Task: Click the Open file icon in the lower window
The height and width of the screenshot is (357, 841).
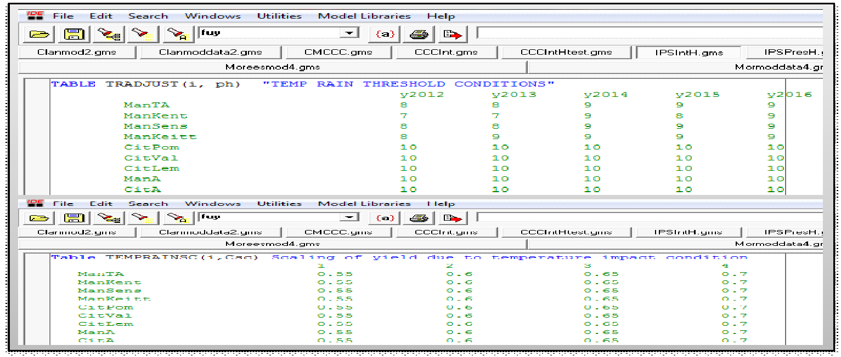Action: point(38,218)
